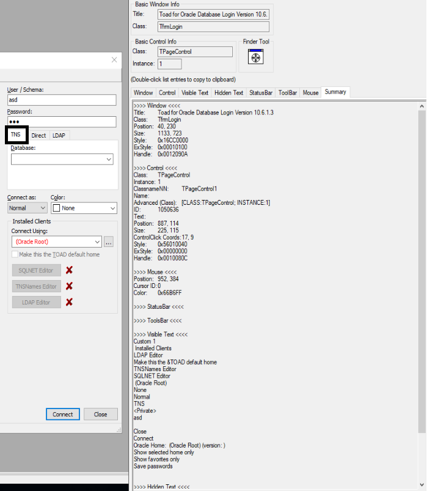The height and width of the screenshot is (491, 427).
Task: Click the 'Save passwords' visible text line
Action: [153, 466]
